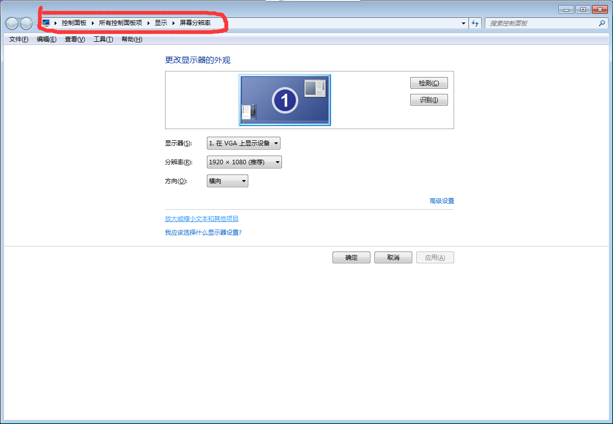Screen dimensions: 613x424
Task: Click the Control Panel icon in the address bar
Action: click(45, 23)
